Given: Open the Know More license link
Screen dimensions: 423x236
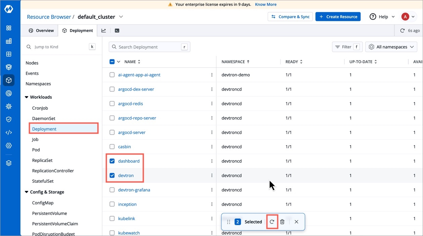Looking at the screenshot, I should [265, 4].
